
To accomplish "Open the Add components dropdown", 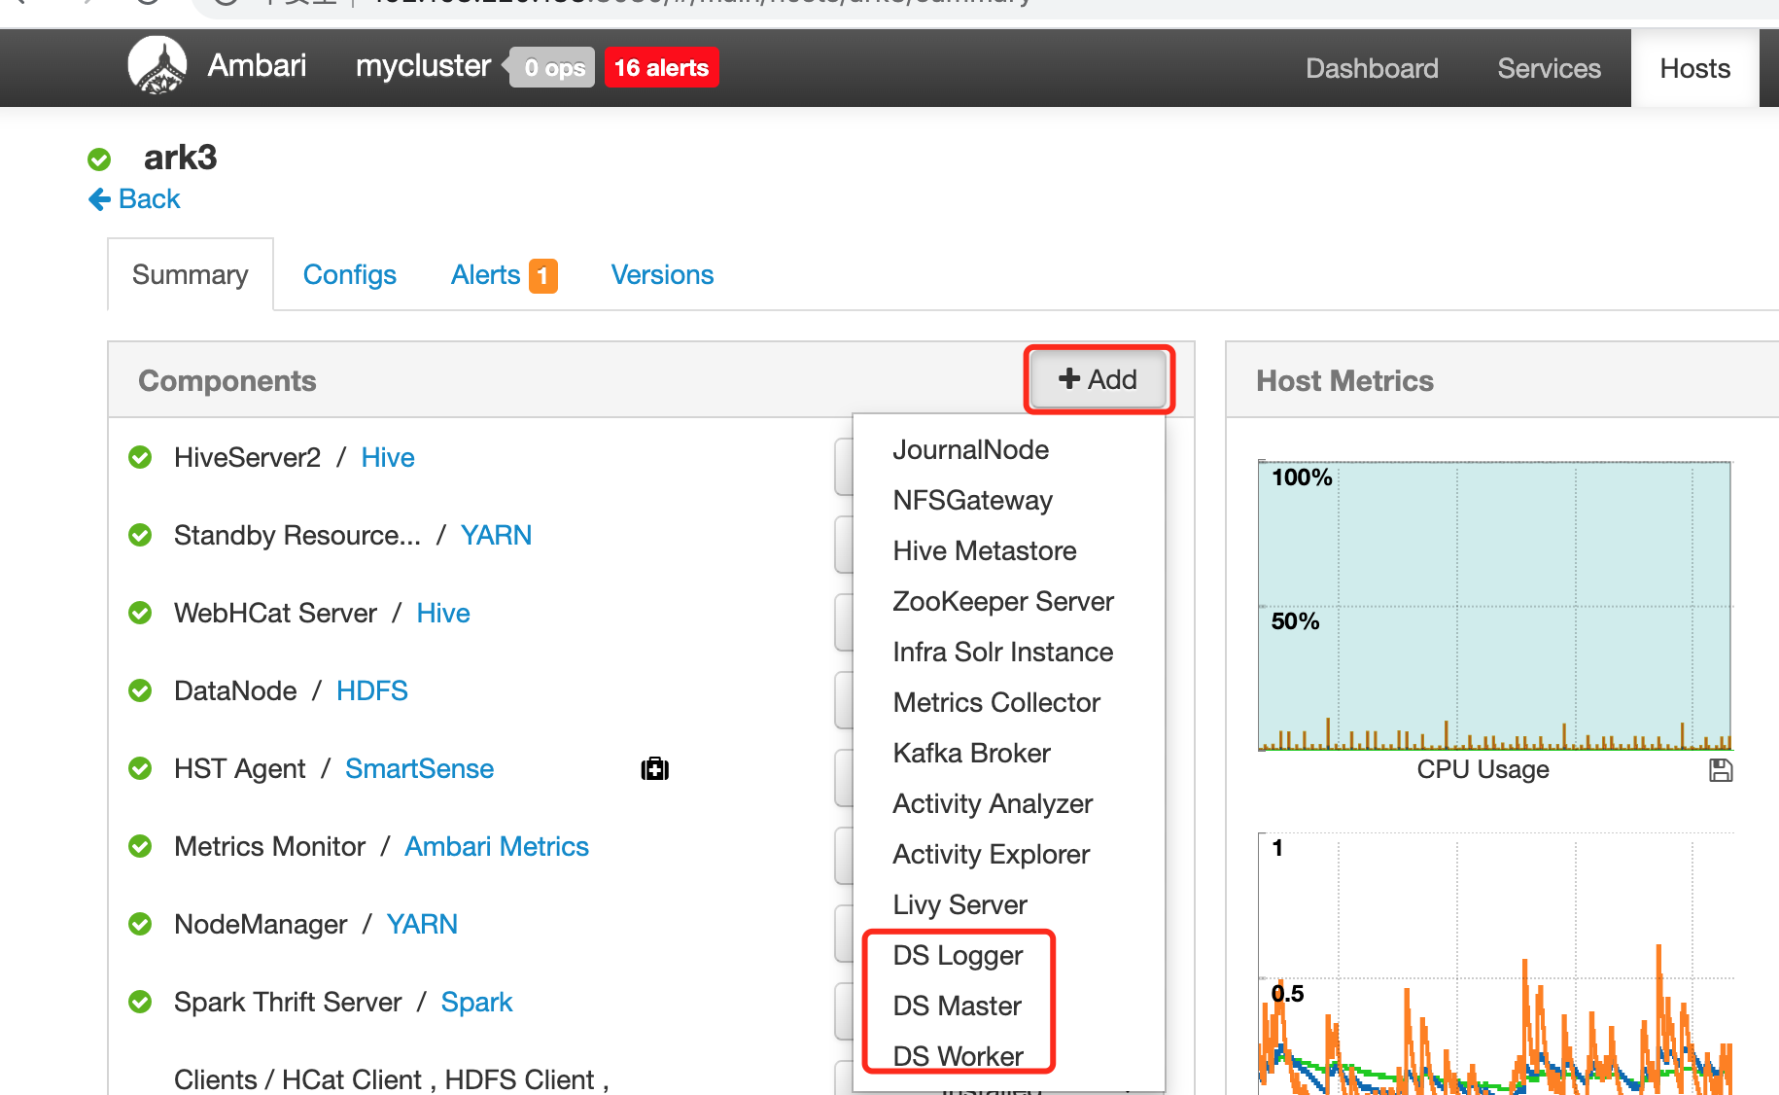I will point(1099,379).
